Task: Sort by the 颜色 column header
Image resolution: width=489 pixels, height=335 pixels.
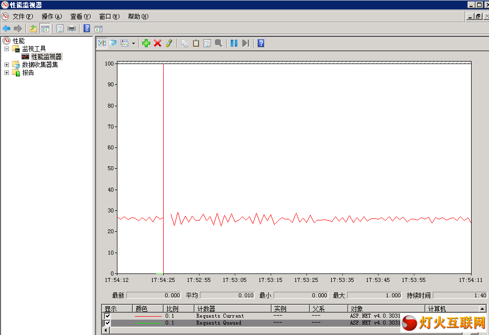Action: [x=148, y=309]
